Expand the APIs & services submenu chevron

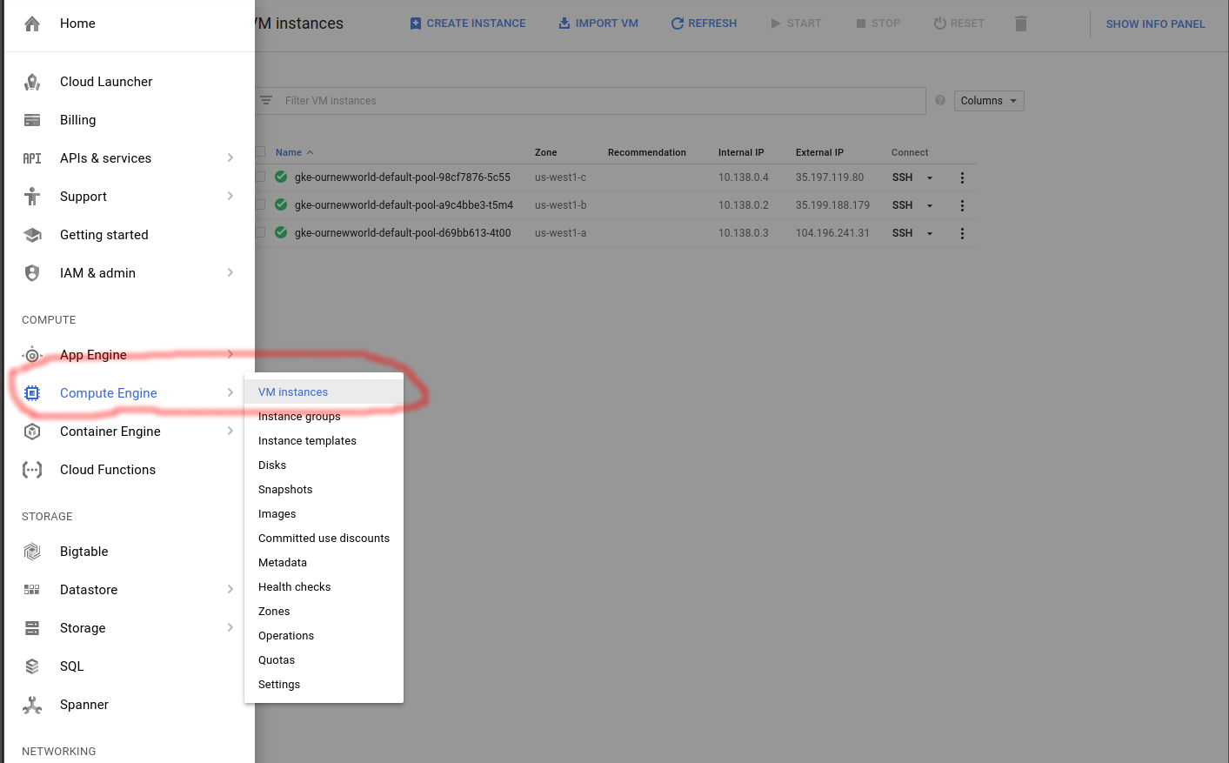pyautogui.click(x=230, y=158)
